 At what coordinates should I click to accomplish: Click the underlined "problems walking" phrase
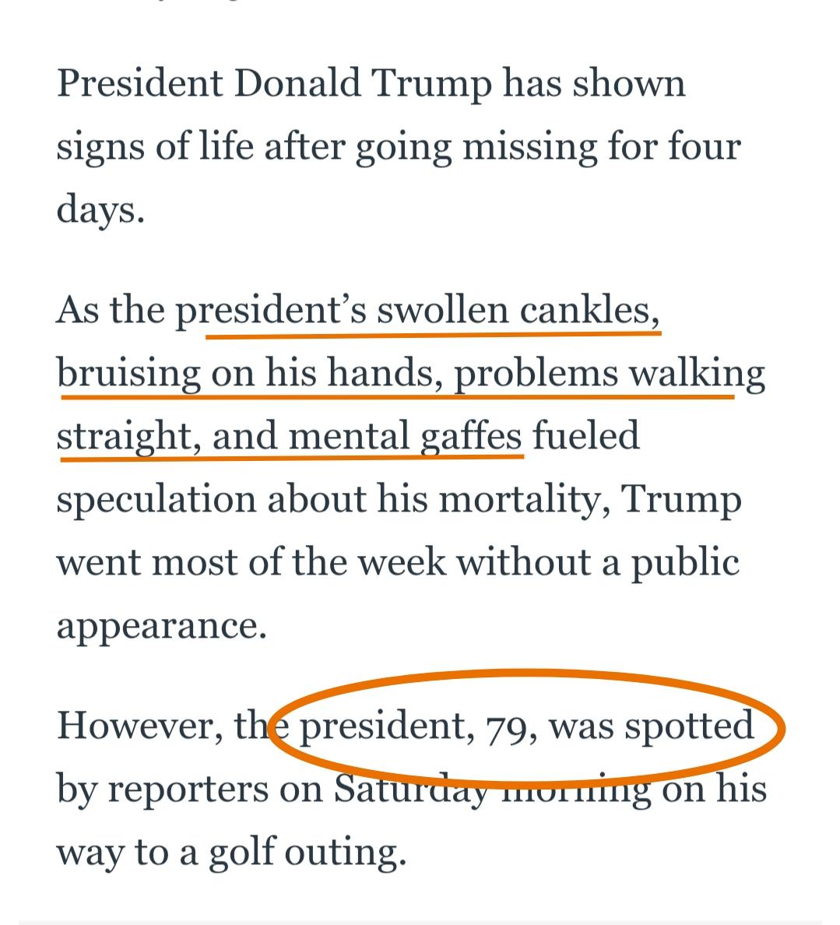(609, 373)
